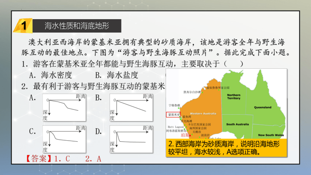311x175 pixels.
Task: Click the 鲨鱼湾 map label
Action: pos(187,117)
